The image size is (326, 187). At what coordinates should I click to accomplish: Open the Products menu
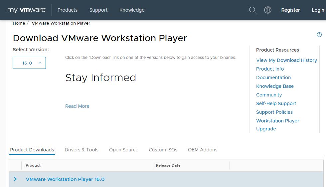click(x=67, y=10)
